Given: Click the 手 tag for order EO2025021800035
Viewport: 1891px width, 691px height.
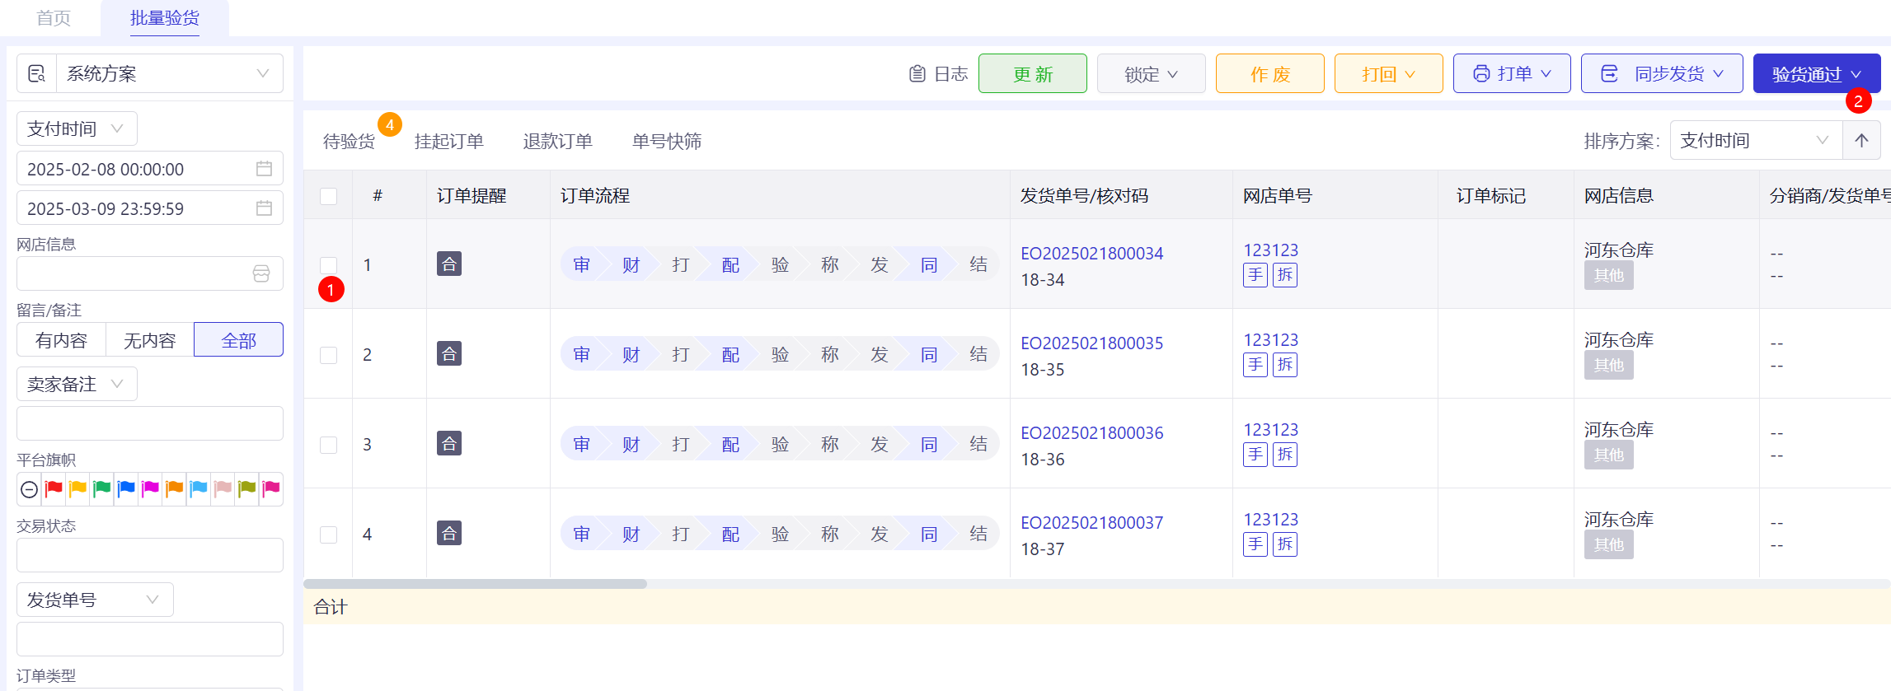Looking at the screenshot, I should click(1255, 365).
